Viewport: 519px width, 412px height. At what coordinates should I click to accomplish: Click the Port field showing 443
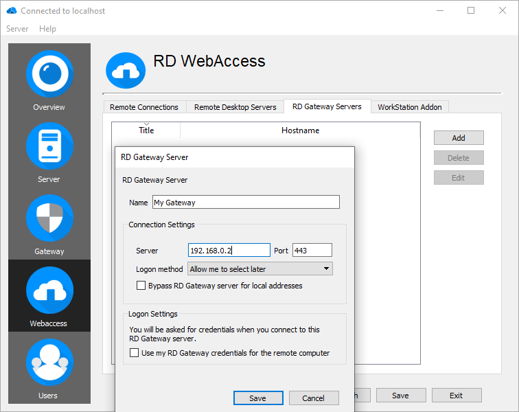coord(312,250)
